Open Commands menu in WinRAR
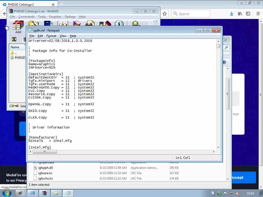This screenshot has width=263, height=197. (x=26, y=17)
